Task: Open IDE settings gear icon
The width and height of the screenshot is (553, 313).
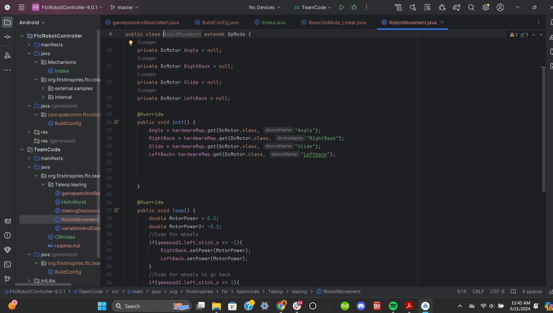Action: click(486, 7)
